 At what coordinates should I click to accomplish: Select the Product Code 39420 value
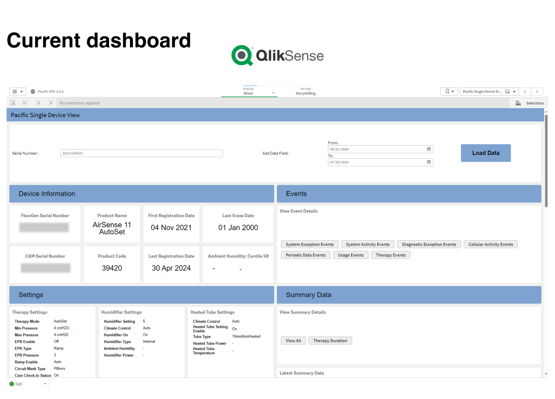(x=112, y=268)
